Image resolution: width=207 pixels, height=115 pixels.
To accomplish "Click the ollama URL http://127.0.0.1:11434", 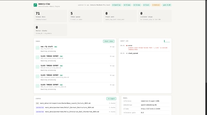I will click(x=150, y=109).
